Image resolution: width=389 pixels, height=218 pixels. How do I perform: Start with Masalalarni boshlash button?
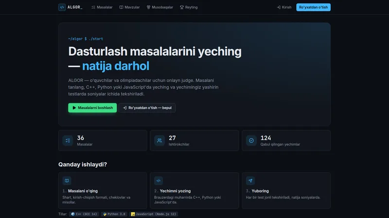point(92,108)
